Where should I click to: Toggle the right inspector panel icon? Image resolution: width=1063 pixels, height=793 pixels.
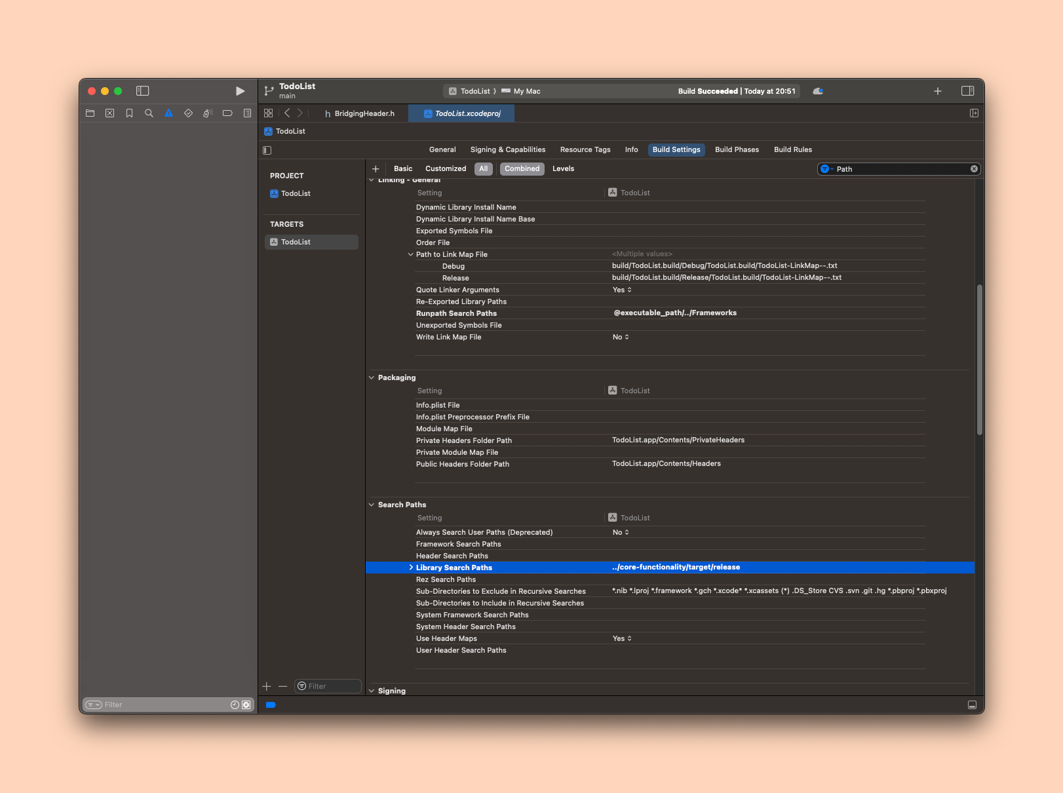(967, 91)
